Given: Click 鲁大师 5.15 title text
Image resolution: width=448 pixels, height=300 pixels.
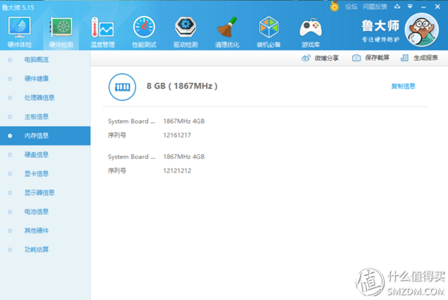Looking at the screenshot, I should point(18,7).
